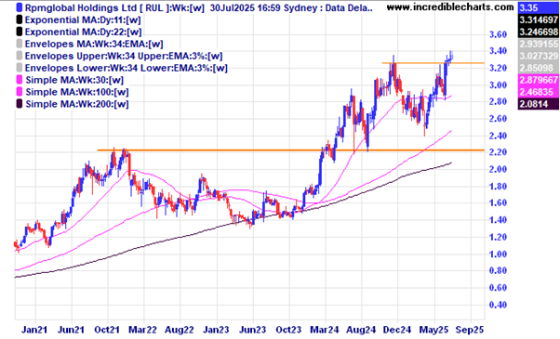Click the magenta Simple MA:Wk:30 marker
This screenshot has width=560, height=339.
[20, 80]
